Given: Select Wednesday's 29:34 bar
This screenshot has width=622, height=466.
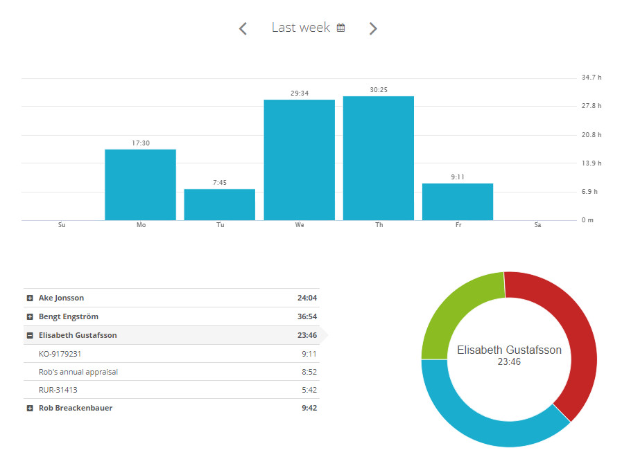Looking at the screenshot, I should point(300,159).
